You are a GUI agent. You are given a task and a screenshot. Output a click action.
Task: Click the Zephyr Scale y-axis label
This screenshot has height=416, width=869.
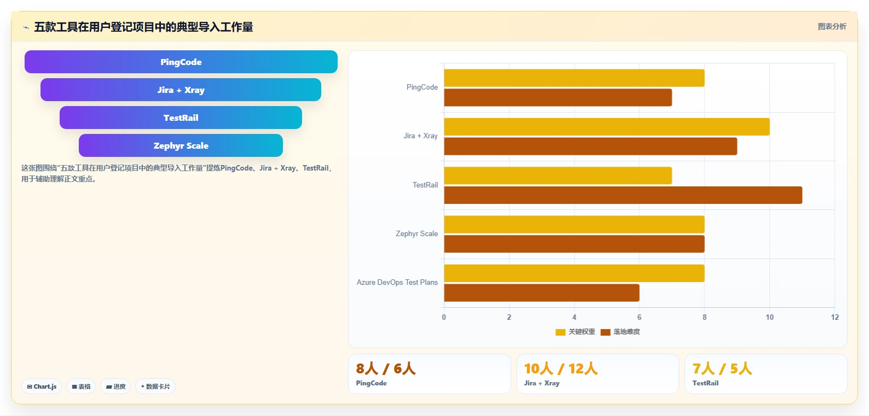coord(416,234)
